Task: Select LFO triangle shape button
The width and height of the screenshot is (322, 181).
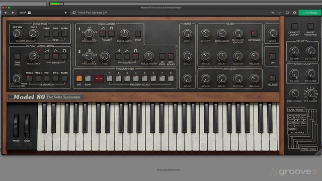Action: 56,56
